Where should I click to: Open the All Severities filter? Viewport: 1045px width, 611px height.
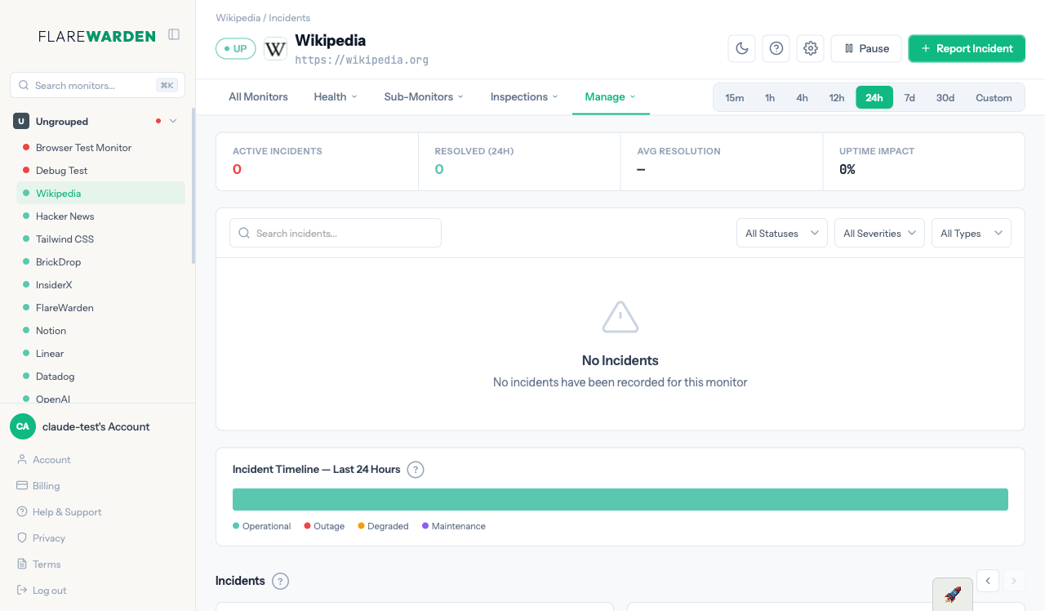point(878,233)
